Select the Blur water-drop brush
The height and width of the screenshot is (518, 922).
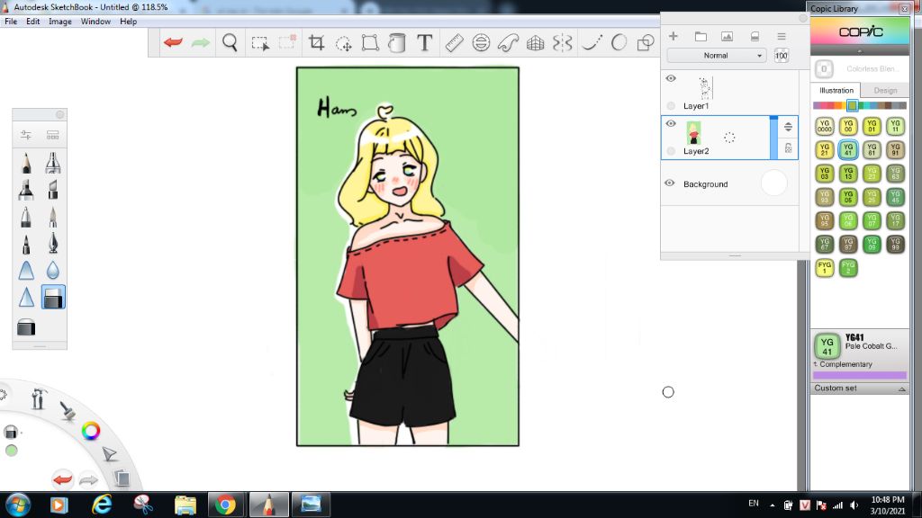(x=53, y=270)
